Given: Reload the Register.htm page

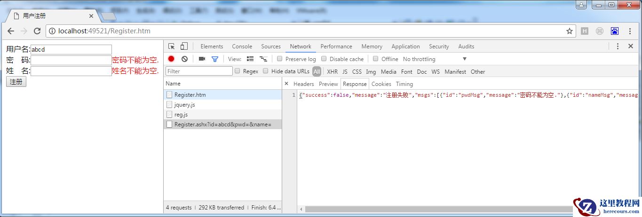Looking at the screenshot, I should click(37, 31).
